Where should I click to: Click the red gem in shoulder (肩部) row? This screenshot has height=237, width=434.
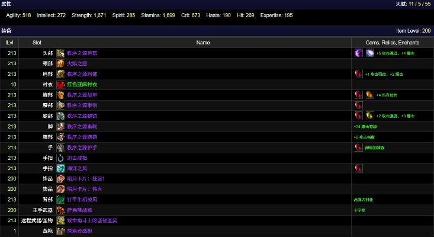(x=358, y=74)
